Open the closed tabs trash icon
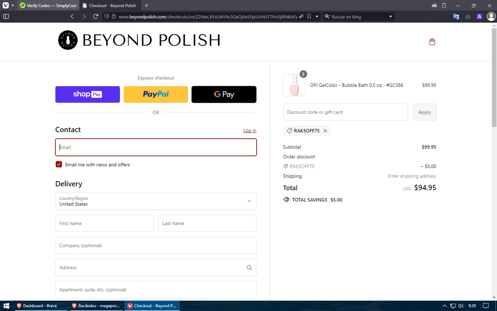 (x=444, y=5)
